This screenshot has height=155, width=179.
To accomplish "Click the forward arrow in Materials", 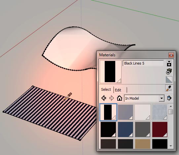I will point(111,98).
